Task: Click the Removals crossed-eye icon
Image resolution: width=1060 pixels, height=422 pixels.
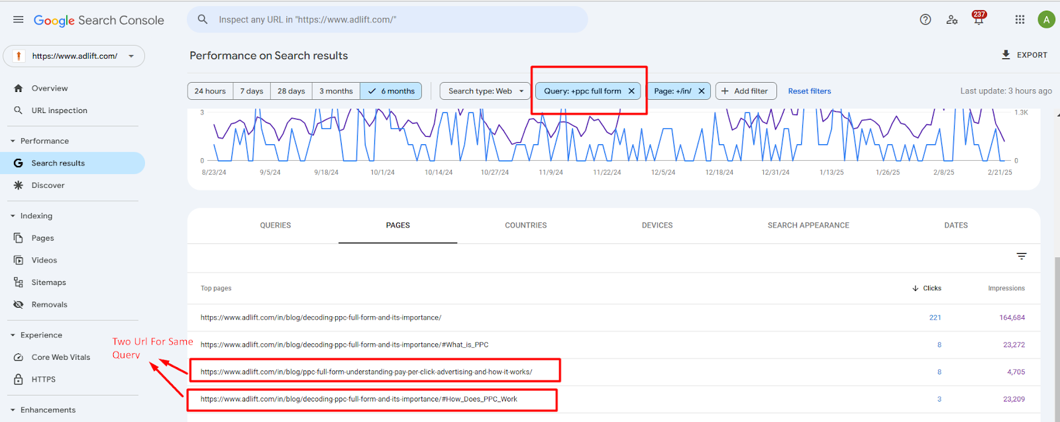Action: [18, 304]
